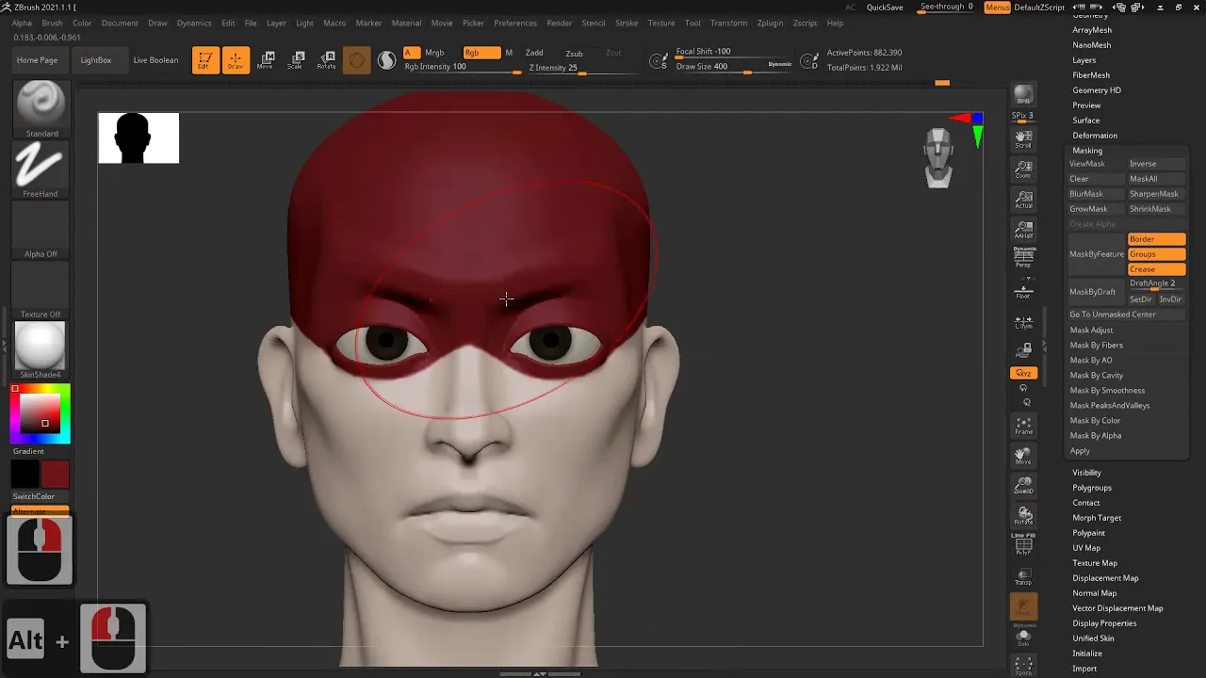Toggle the Floor grid button
The width and height of the screenshot is (1206, 678).
1023,290
